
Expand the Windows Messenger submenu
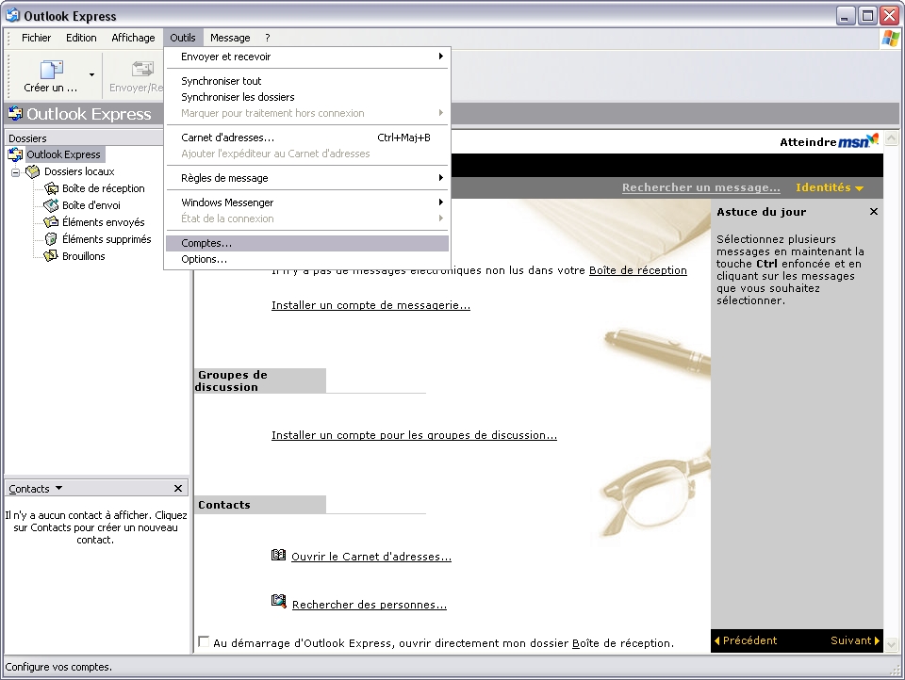click(307, 202)
